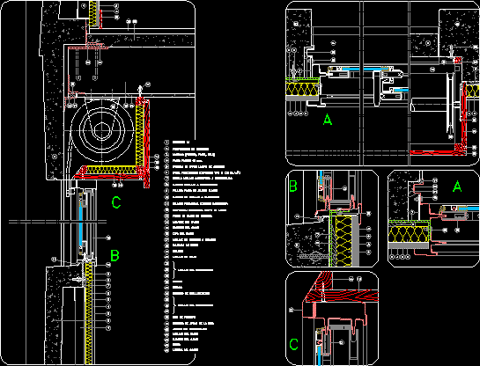480x366 pixels.
Task: Click the last numbered circle at the legend bottom
Action: 166,349
